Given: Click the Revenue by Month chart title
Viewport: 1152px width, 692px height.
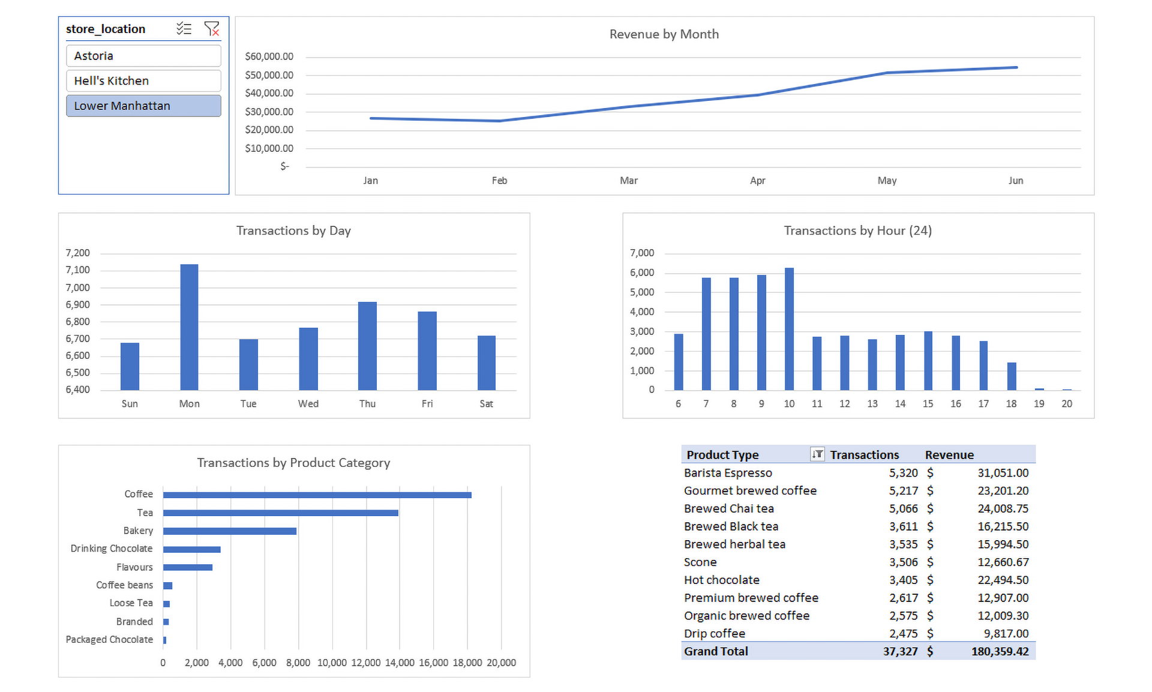Looking at the screenshot, I should pos(664,34).
